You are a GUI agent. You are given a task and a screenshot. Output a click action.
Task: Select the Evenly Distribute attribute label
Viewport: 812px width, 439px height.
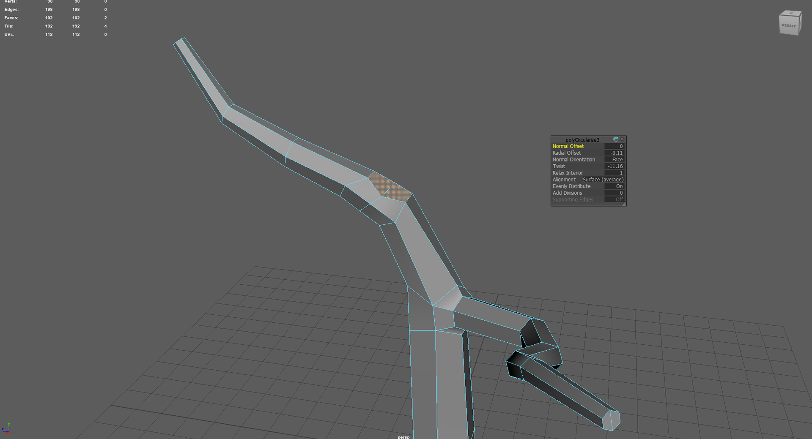[571, 186]
